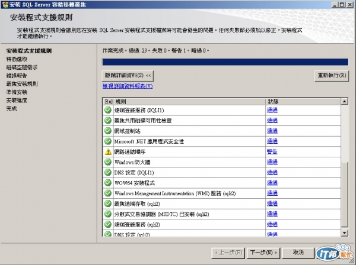Select 特徵選取 step in sidebar
The image size is (356, 265).
pyautogui.click(x=17, y=59)
